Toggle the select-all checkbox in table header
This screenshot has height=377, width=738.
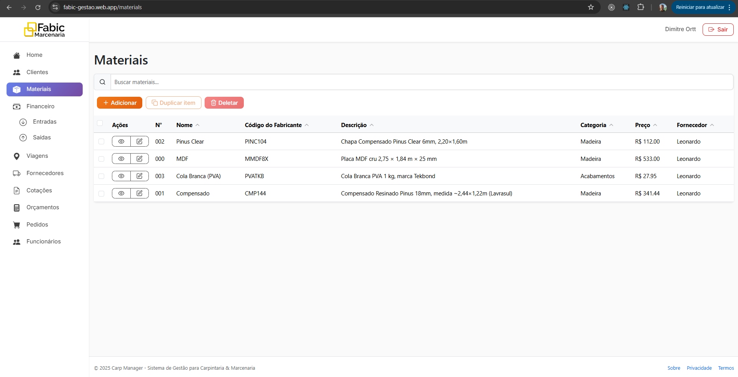[100, 123]
